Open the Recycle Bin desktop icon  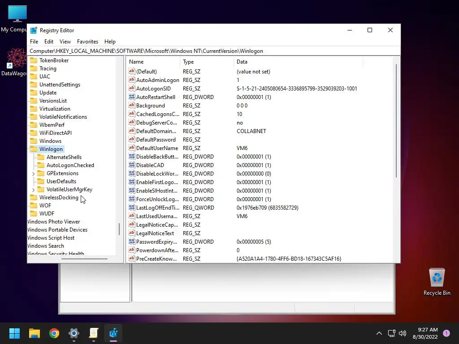pos(437,282)
